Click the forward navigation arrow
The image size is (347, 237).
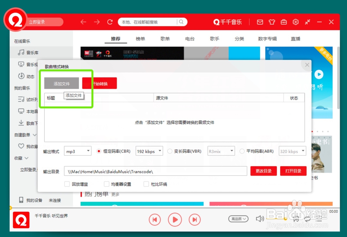pos(97,22)
